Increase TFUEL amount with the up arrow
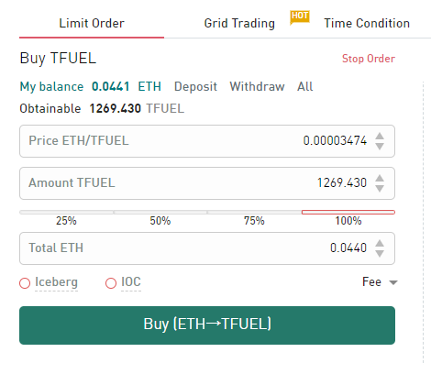This screenshot has height=374, width=431. (380, 178)
